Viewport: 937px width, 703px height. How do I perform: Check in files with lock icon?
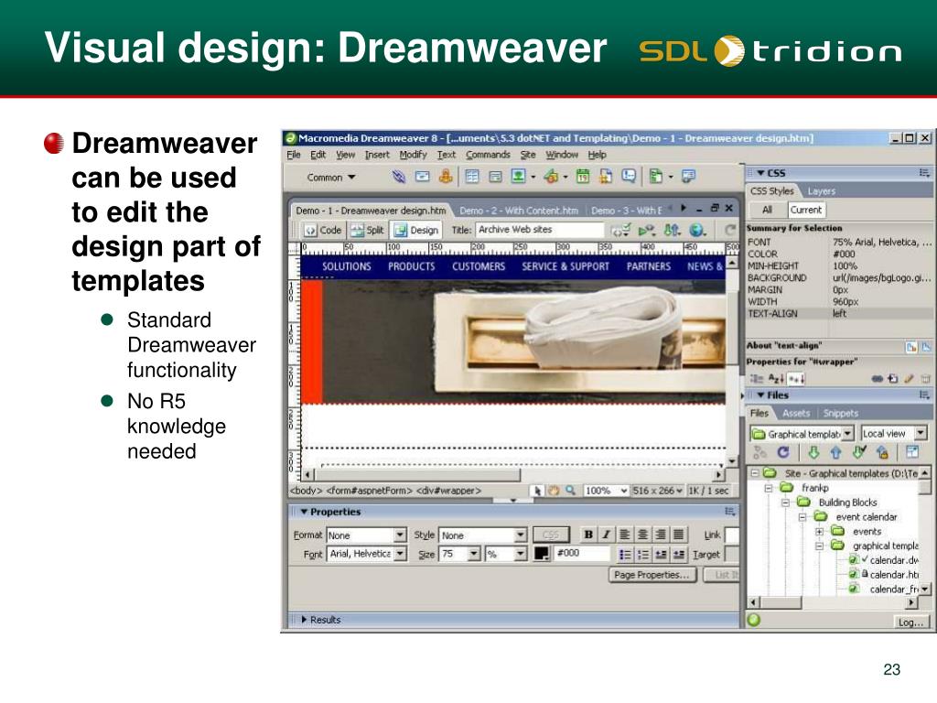tap(882, 452)
